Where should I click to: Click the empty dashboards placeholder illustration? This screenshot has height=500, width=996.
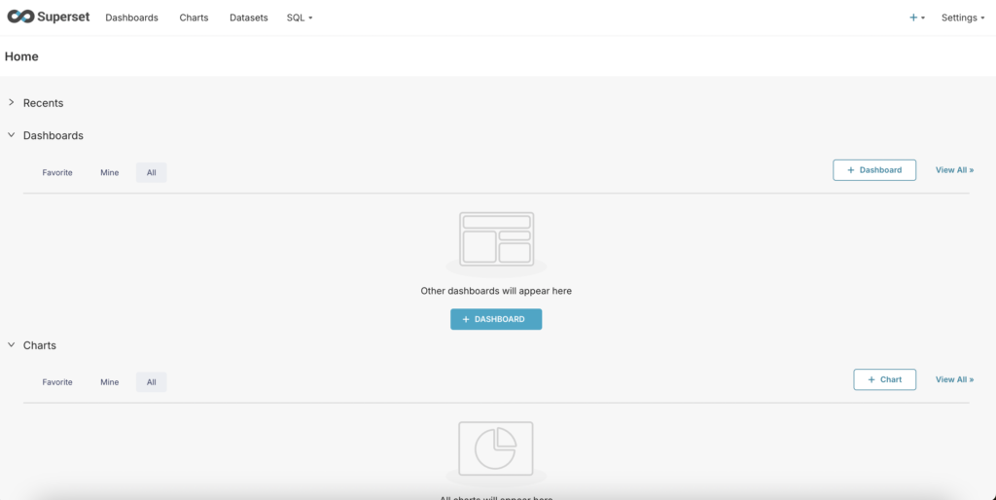[x=496, y=239]
